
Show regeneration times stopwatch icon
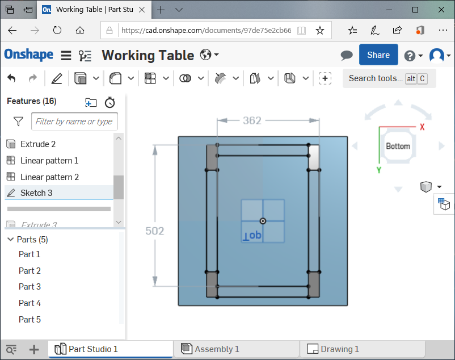[x=110, y=102]
